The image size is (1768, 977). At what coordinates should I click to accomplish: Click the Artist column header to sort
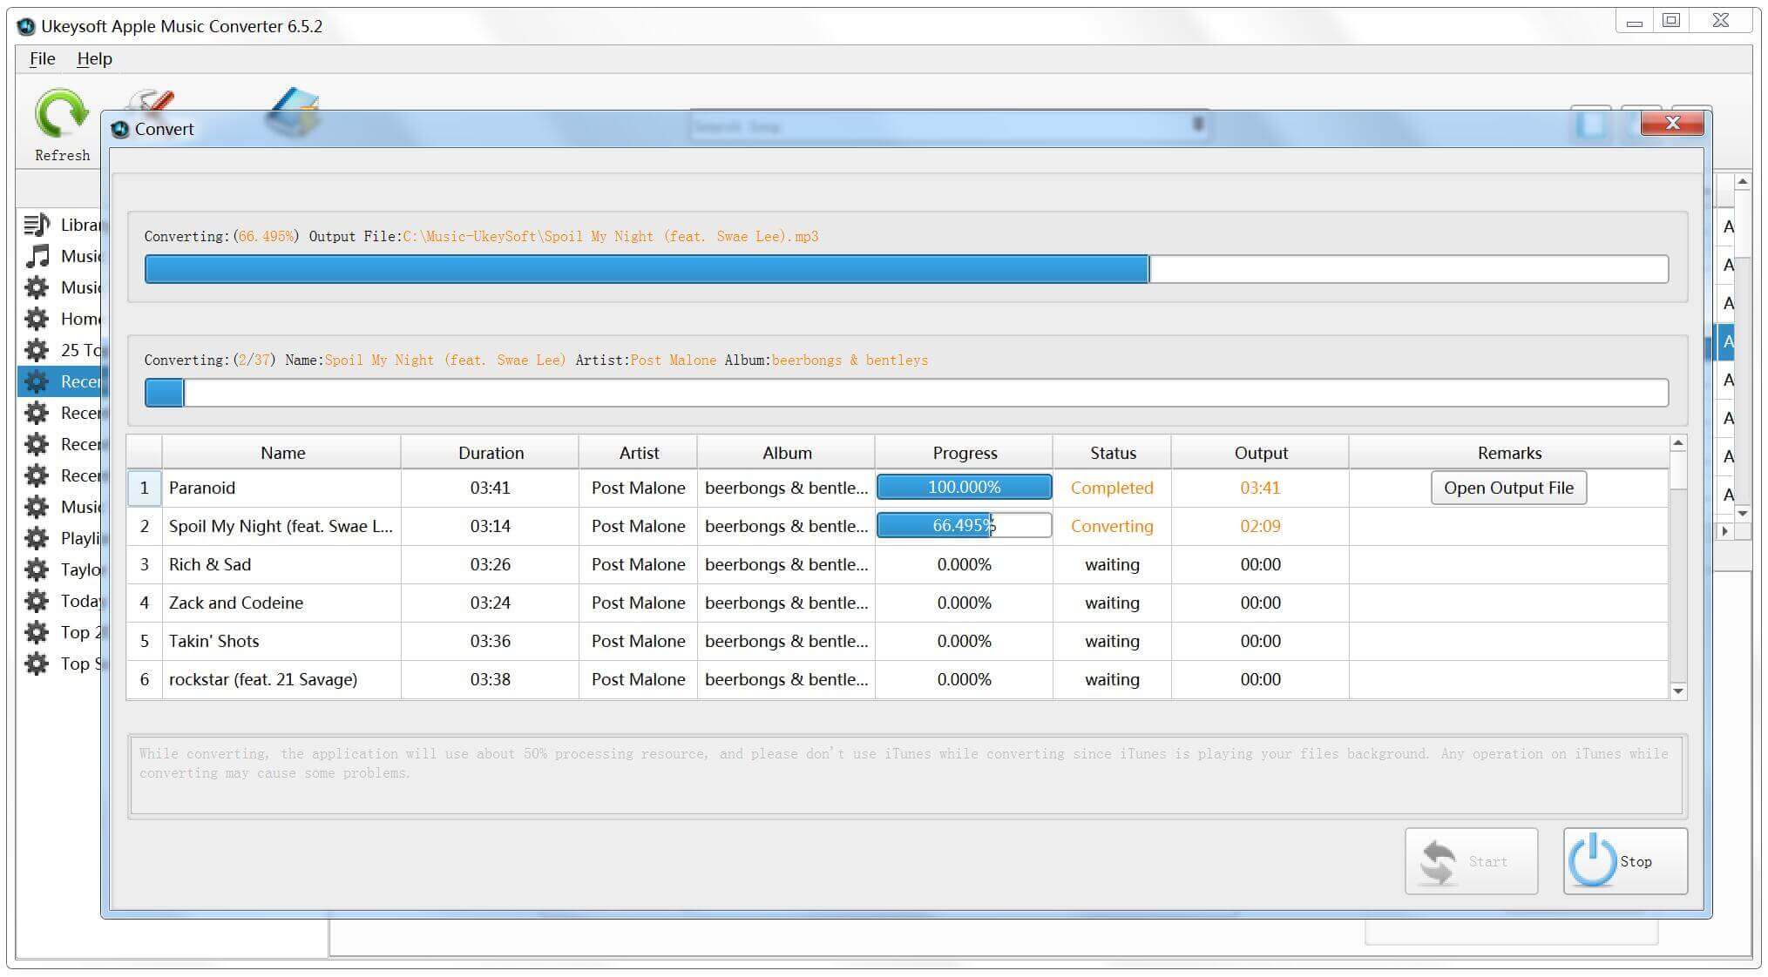(x=635, y=454)
